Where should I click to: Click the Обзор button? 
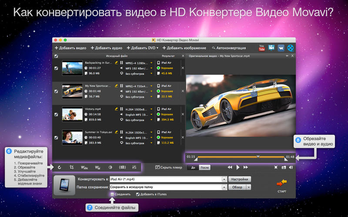coord(237,187)
